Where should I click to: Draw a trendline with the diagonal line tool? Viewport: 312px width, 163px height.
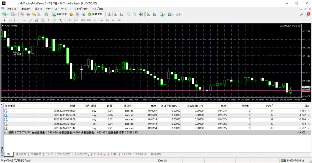(x=30, y=20)
